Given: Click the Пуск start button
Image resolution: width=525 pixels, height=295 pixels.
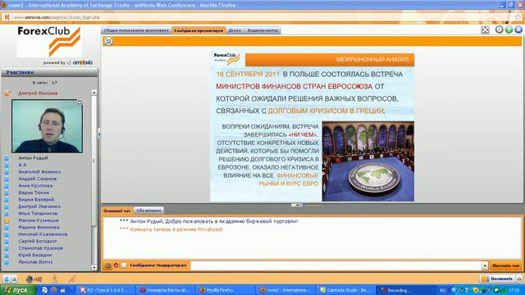Looking at the screenshot, I should pyautogui.click(x=18, y=290).
